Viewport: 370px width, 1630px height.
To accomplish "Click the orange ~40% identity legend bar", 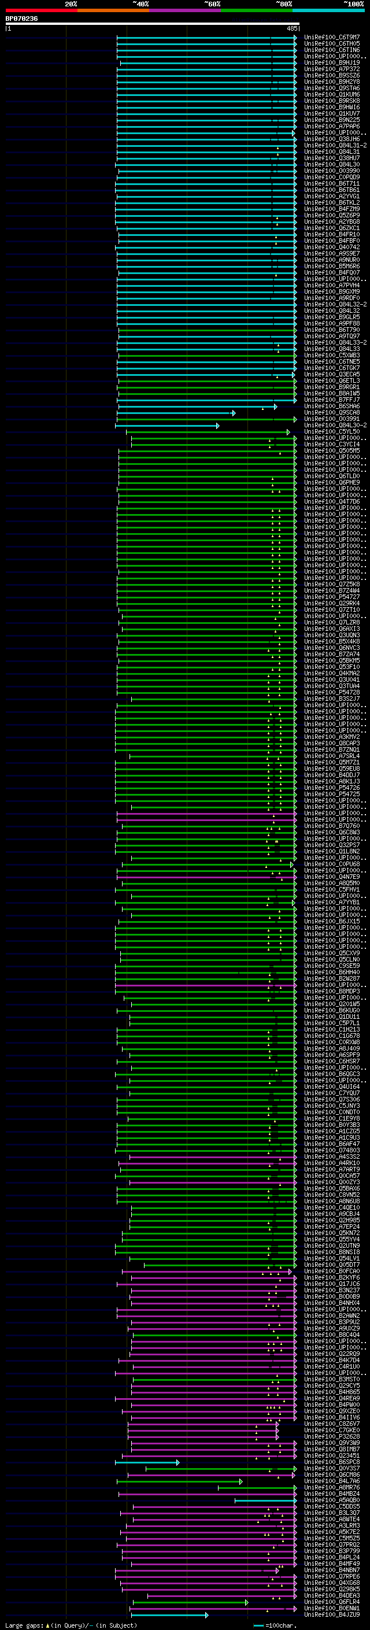I will pos(113,10).
